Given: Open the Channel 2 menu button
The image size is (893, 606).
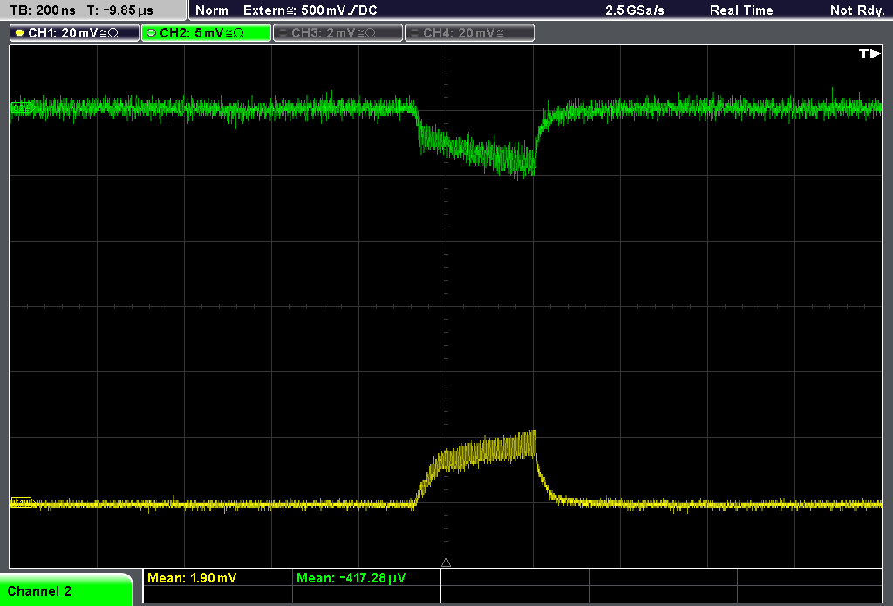Looking at the screenshot, I should click(66, 590).
